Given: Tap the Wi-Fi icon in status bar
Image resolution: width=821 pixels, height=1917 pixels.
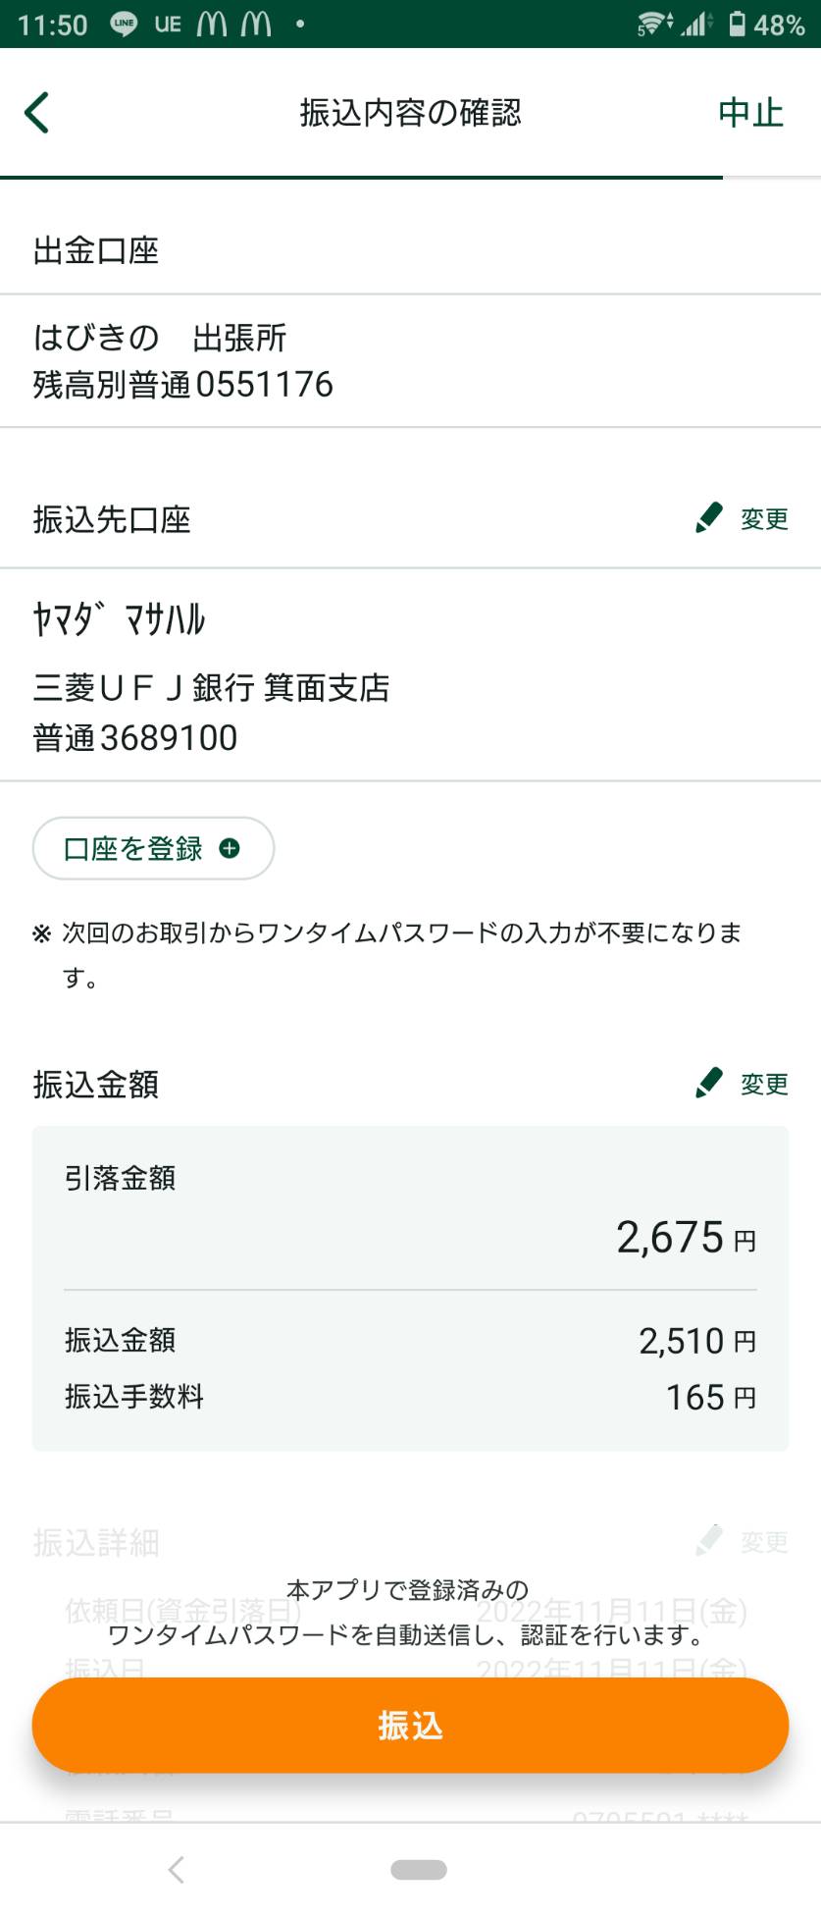Looking at the screenshot, I should [x=654, y=24].
